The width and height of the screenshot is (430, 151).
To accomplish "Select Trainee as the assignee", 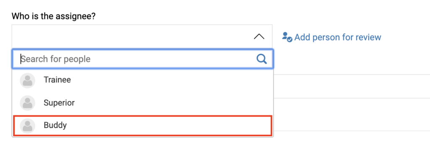I will coord(142,80).
